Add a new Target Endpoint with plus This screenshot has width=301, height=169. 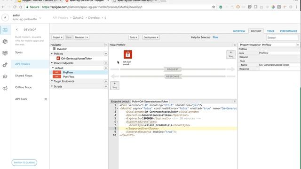[x=106, y=81]
